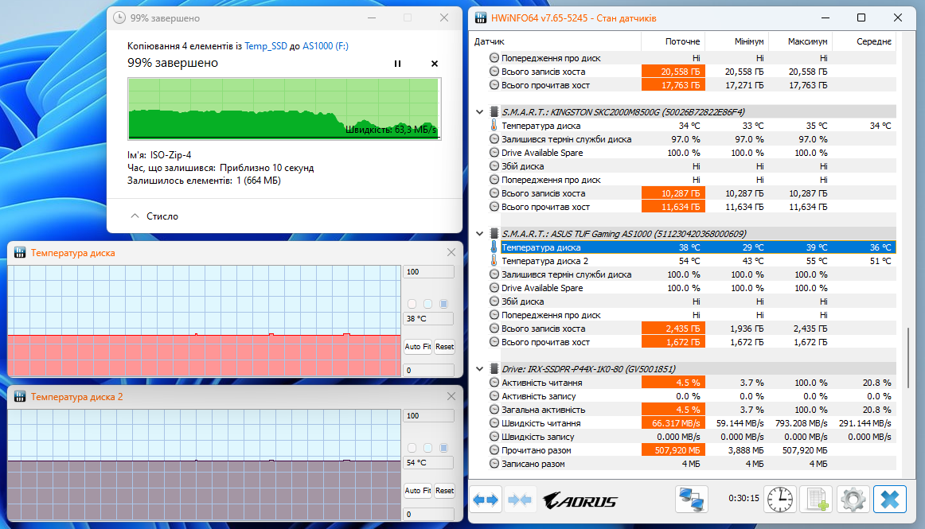Open the AS1000 (F:) destination link

[x=326, y=46]
